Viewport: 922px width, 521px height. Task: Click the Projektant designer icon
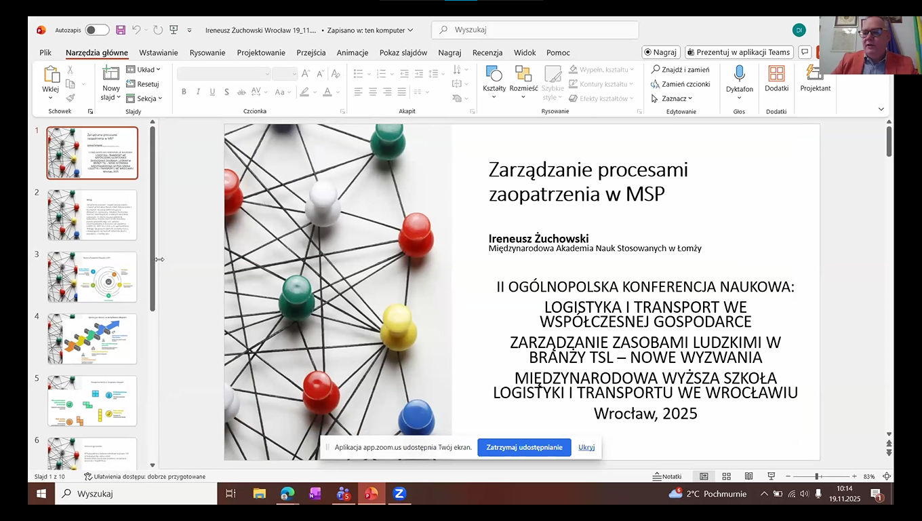pyautogui.click(x=814, y=75)
